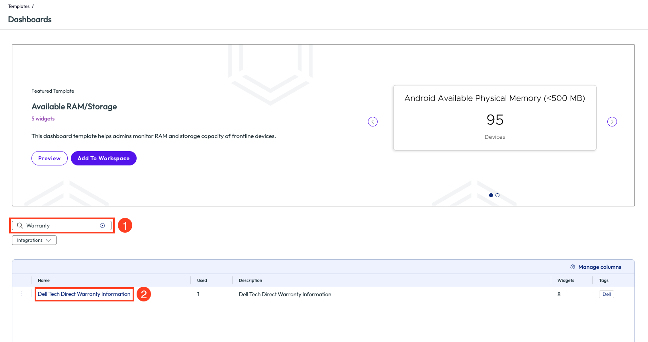Go to the next featured template arrow
The image size is (648, 342).
[612, 122]
